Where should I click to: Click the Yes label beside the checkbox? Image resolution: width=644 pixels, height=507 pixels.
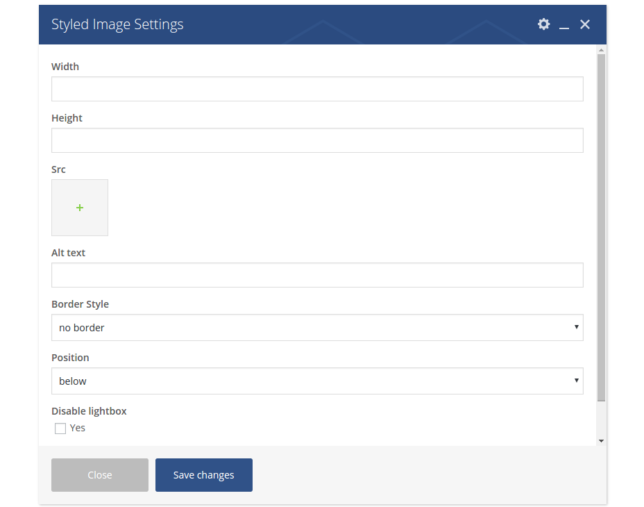(78, 428)
